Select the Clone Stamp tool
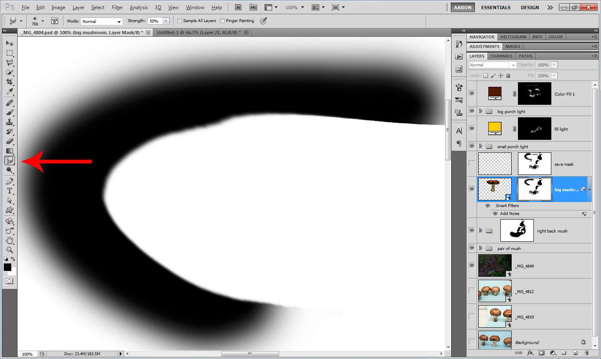 tap(10, 122)
